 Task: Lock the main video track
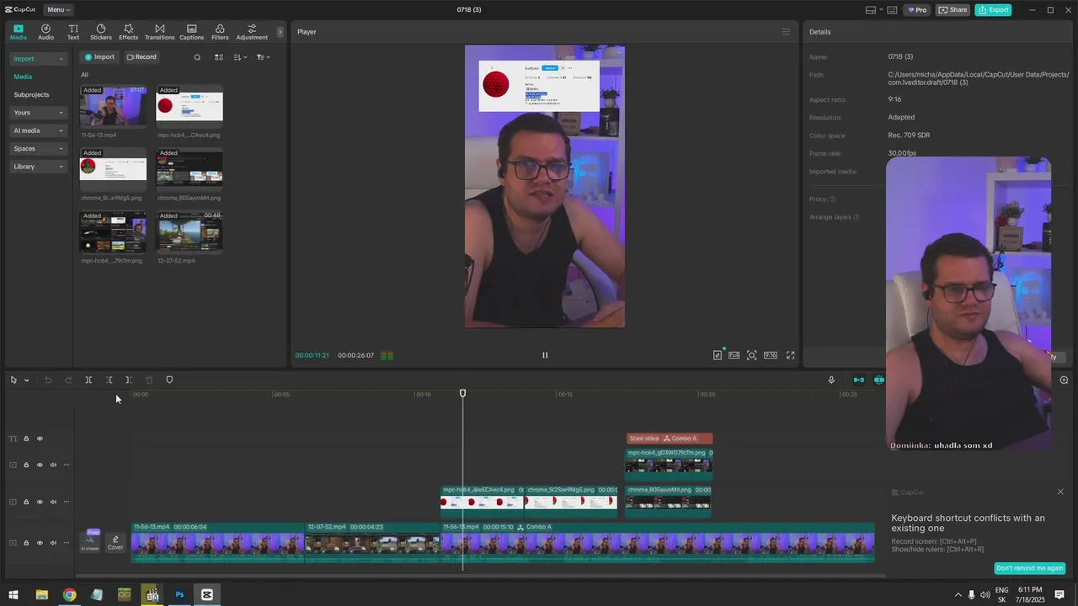point(26,543)
